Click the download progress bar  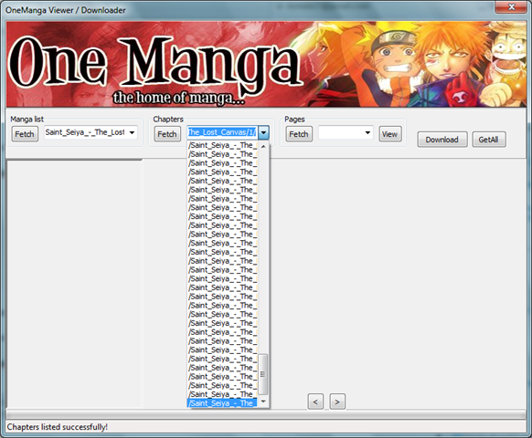(266, 414)
